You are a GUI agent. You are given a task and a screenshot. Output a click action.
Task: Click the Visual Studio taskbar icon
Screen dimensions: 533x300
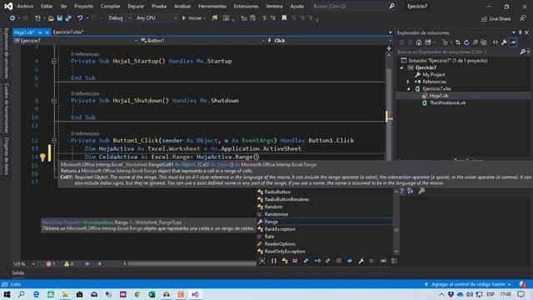click(x=195, y=294)
